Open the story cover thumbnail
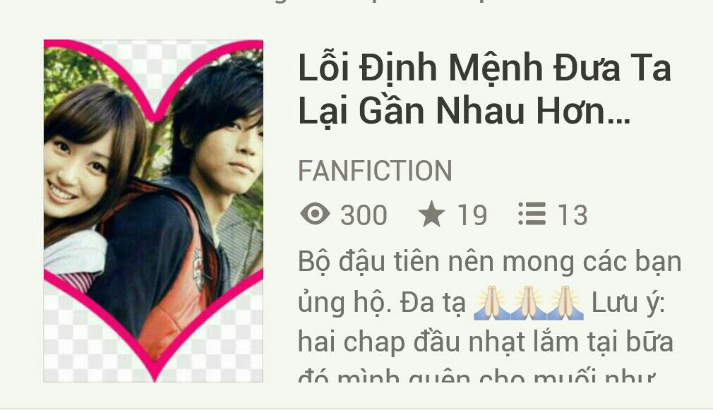The width and height of the screenshot is (713, 410). [153, 211]
